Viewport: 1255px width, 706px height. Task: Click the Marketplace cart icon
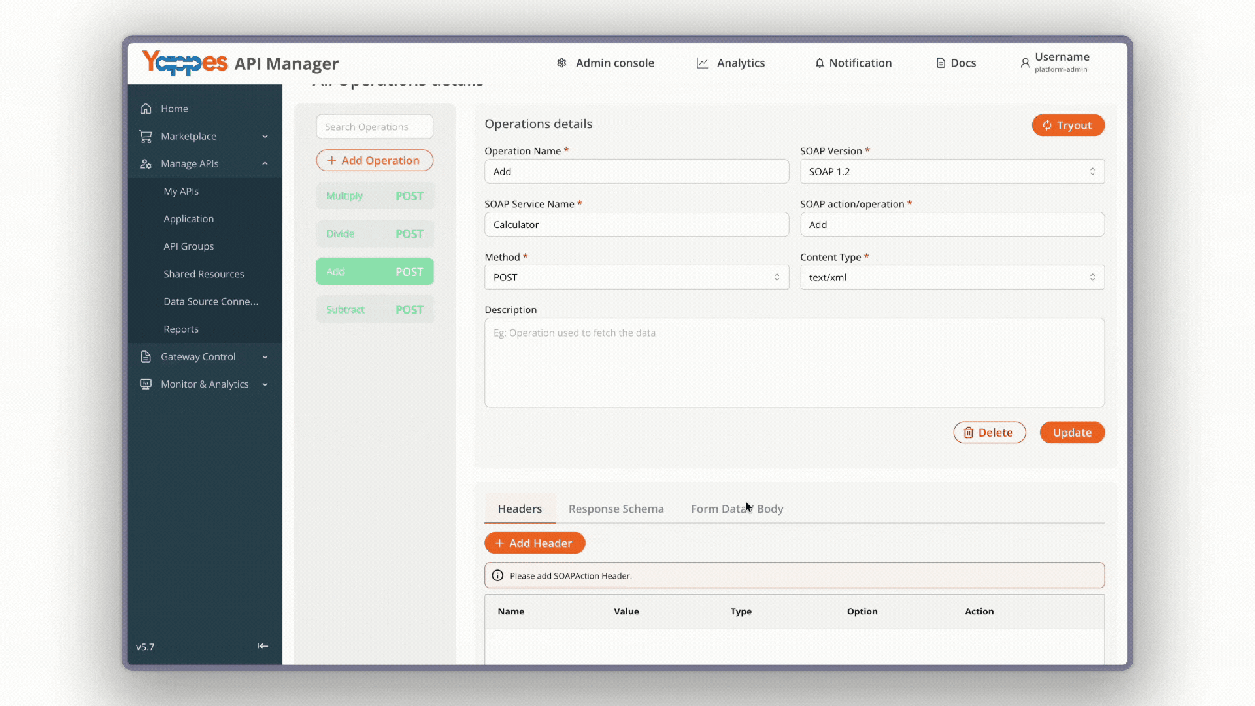[146, 136]
